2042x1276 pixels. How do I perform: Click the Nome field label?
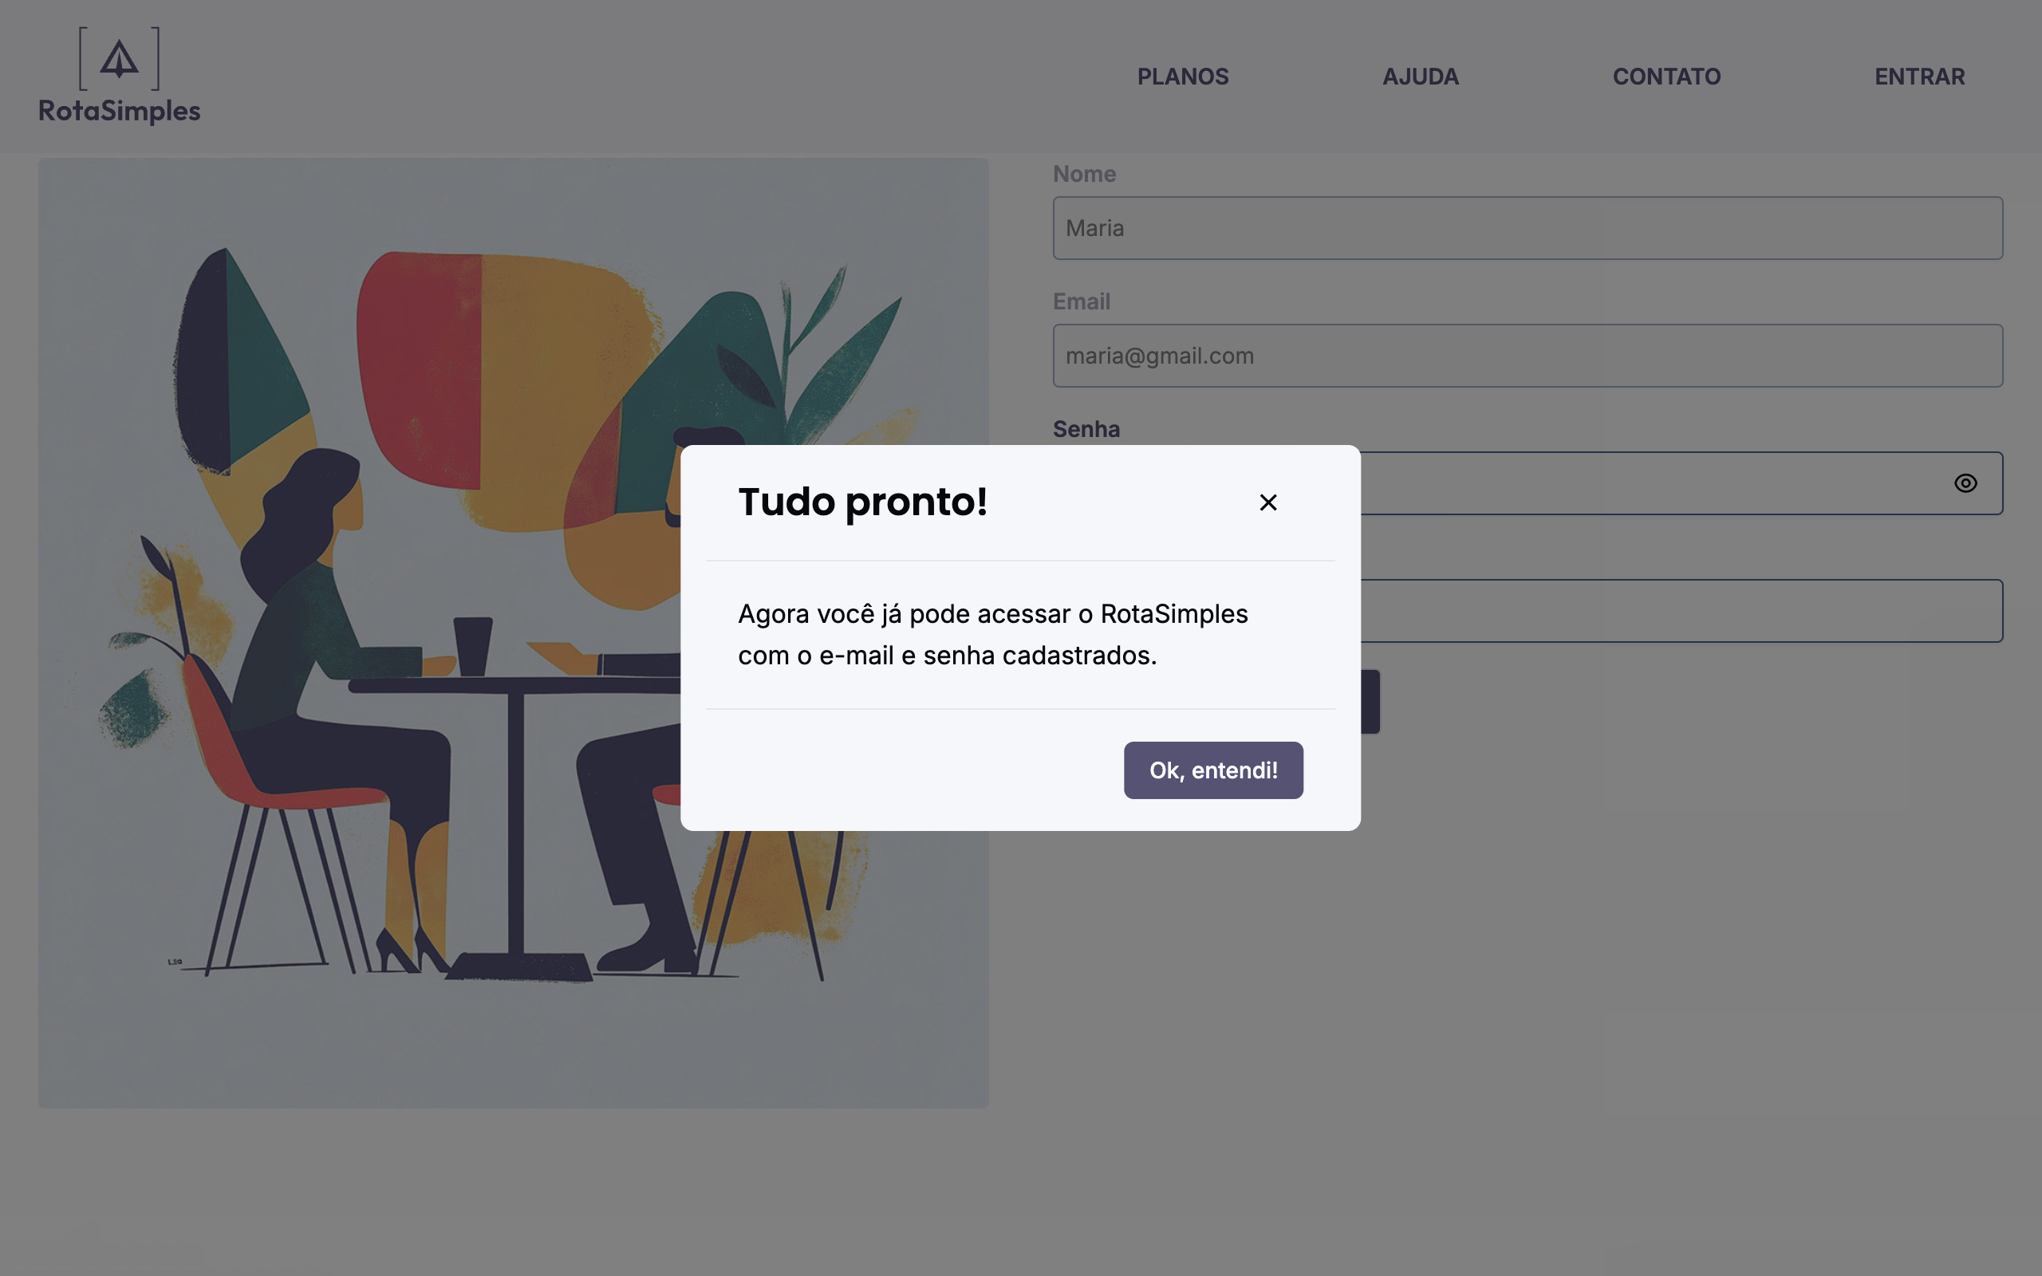[x=1084, y=174]
